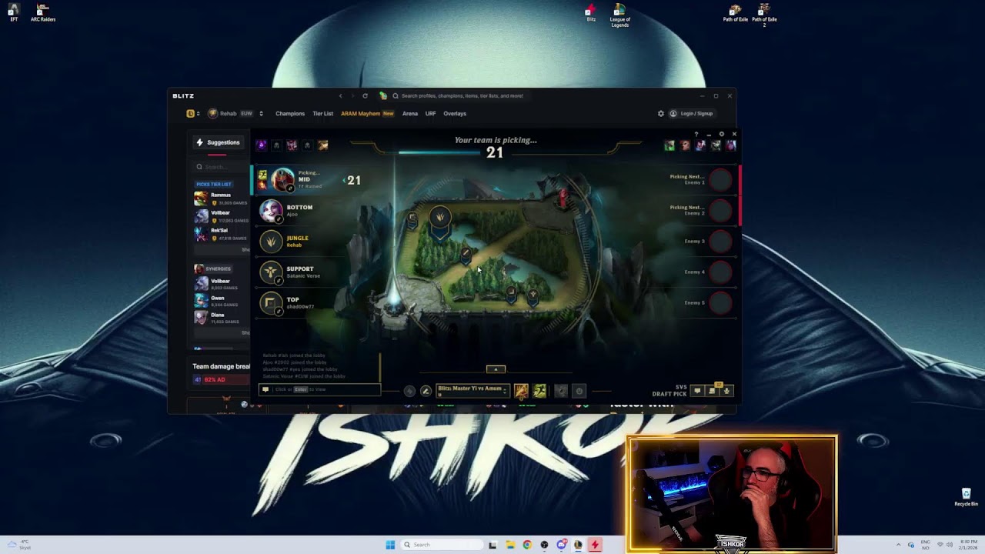Open the Tier List tab
This screenshot has height=554, width=985.
(322, 114)
